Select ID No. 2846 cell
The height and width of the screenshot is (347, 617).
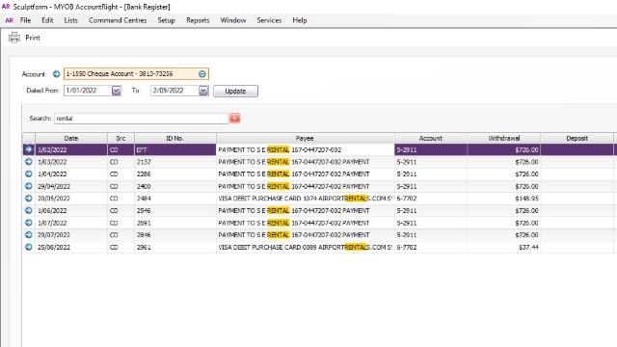click(175, 235)
